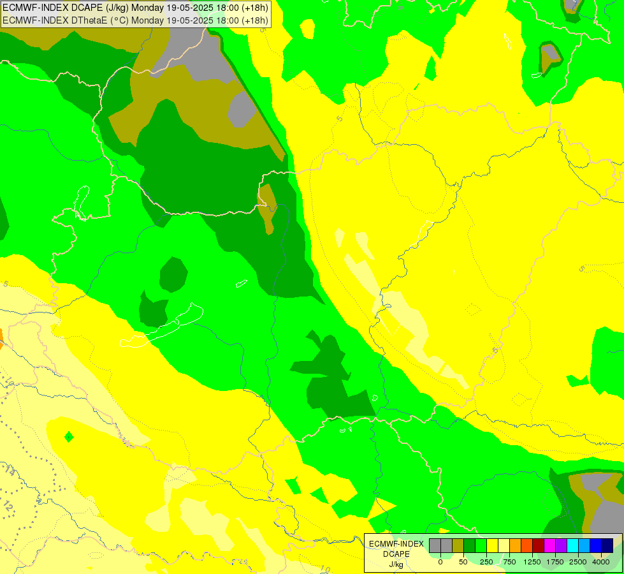Select the pale yellow legend swatch
624x574 pixels.
click(x=504, y=545)
